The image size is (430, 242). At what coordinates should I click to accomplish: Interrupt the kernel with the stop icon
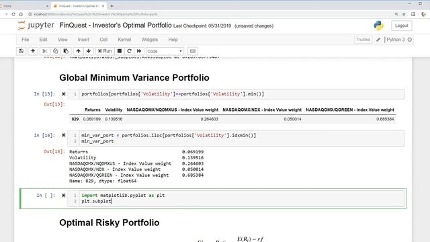(x=120, y=51)
